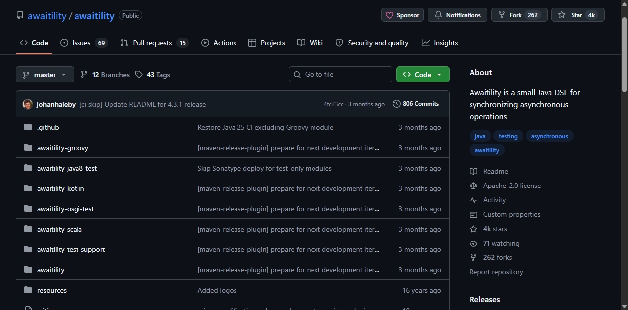
Task: Click the Pull requests count badge 15
Action: click(183, 43)
